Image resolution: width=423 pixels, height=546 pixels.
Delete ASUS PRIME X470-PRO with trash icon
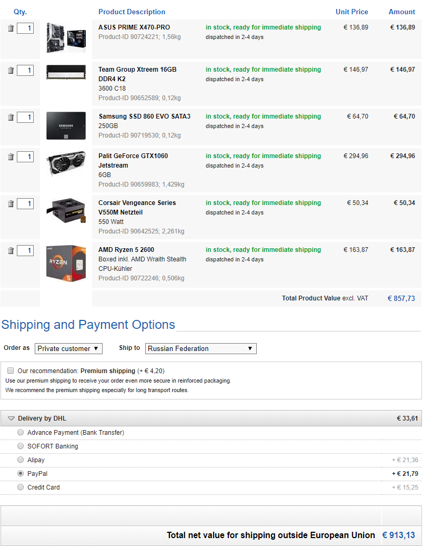[11, 28]
